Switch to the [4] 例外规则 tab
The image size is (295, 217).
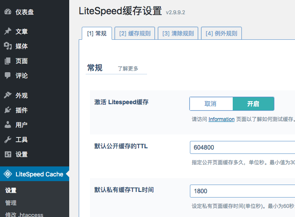tap(221, 33)
